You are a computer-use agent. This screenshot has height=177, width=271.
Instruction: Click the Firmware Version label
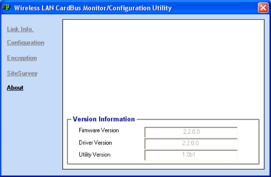pos(99,130)
